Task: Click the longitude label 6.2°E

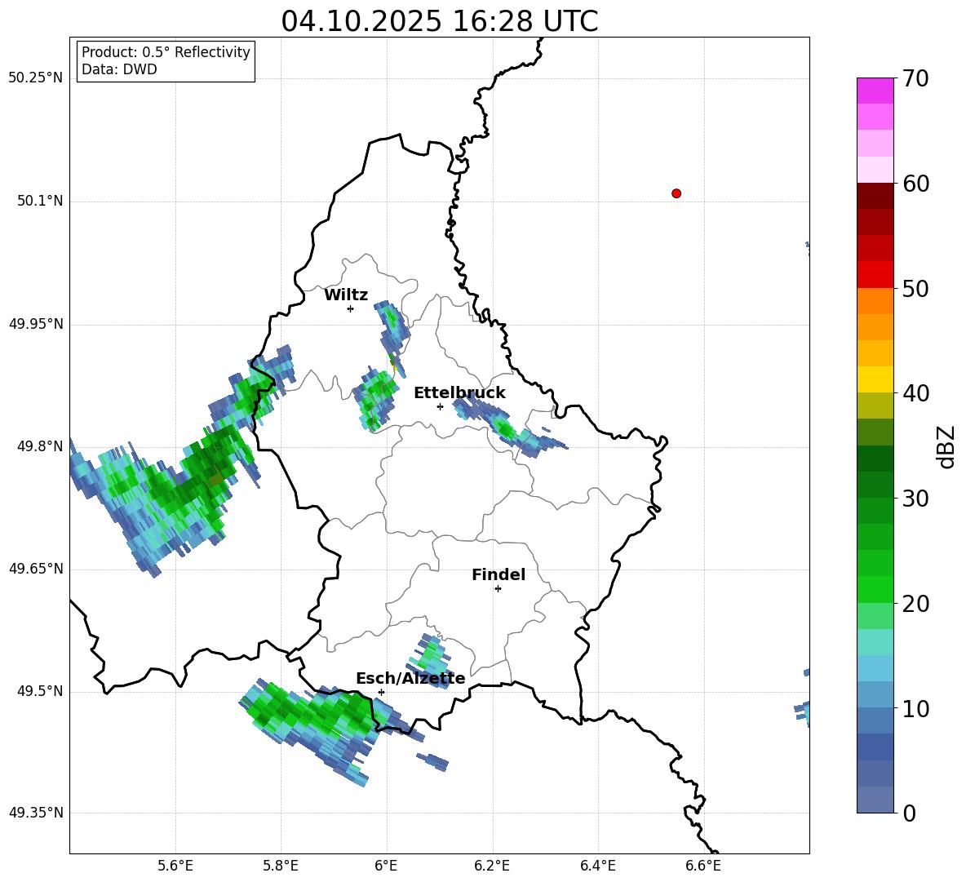Action: click(x=492, y=866)
